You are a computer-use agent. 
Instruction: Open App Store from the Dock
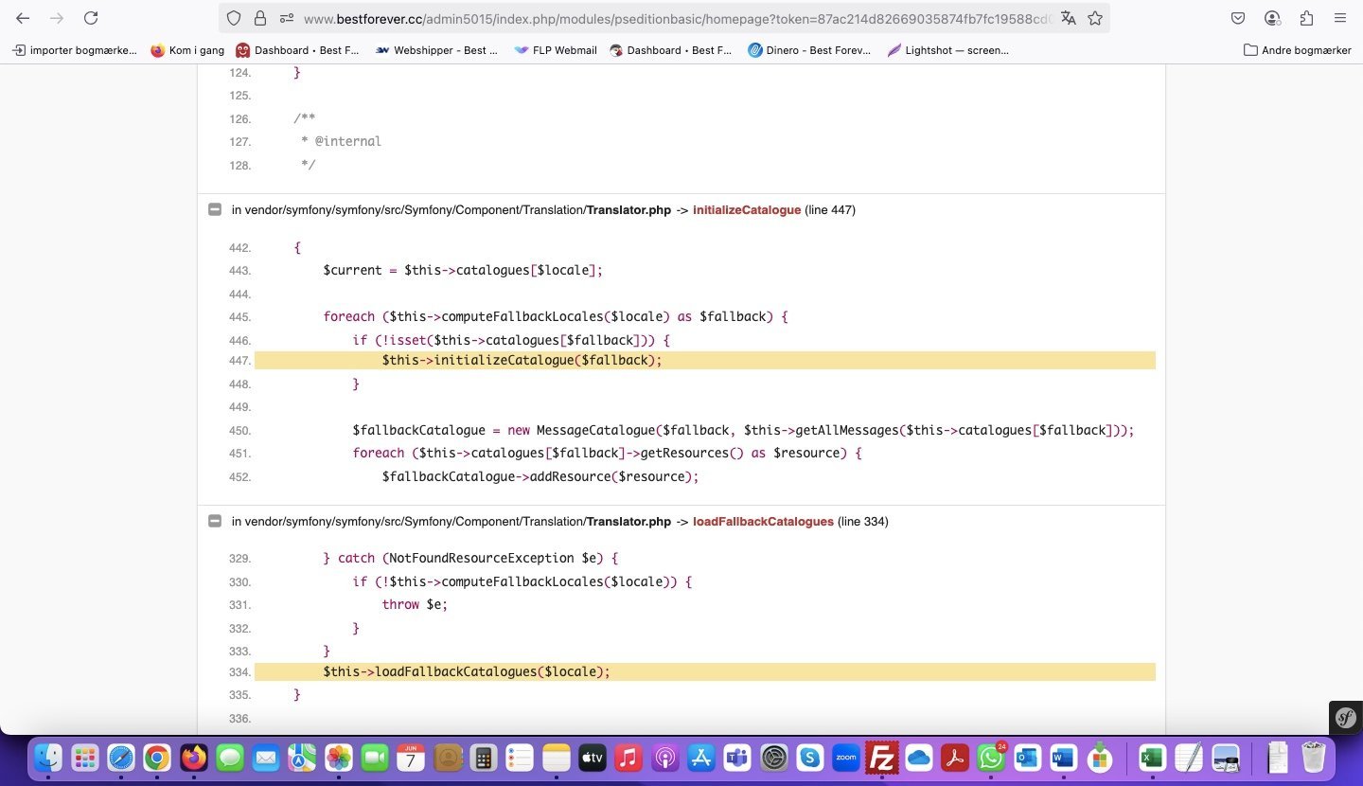pos(701,758)
